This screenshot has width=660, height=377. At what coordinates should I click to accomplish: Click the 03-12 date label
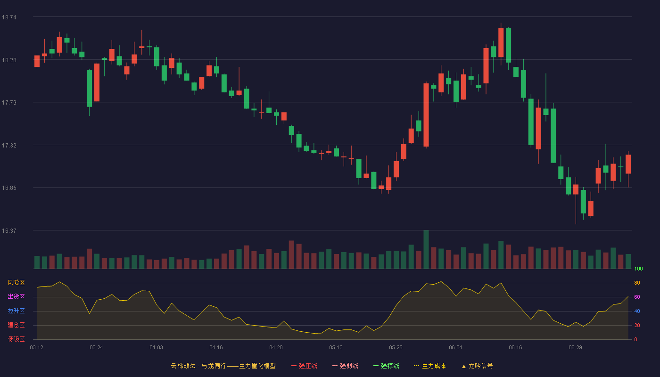click(x=36, y=347)
